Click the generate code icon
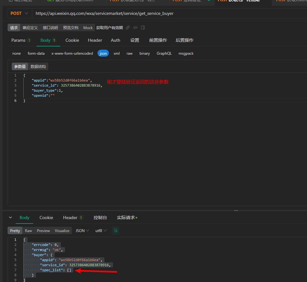Image resolution: width=307 pixels, height=282 pixels. click(135, 28)
